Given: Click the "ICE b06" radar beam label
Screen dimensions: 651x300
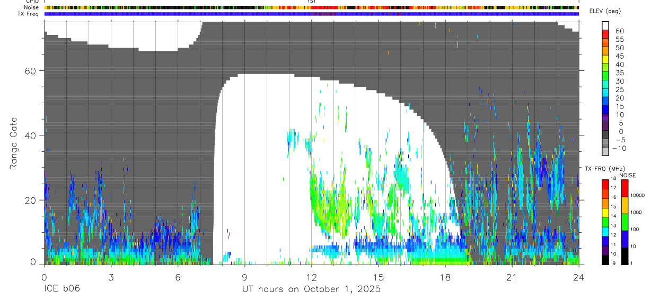Looking at the screenshot, I should tap(61, 289).
